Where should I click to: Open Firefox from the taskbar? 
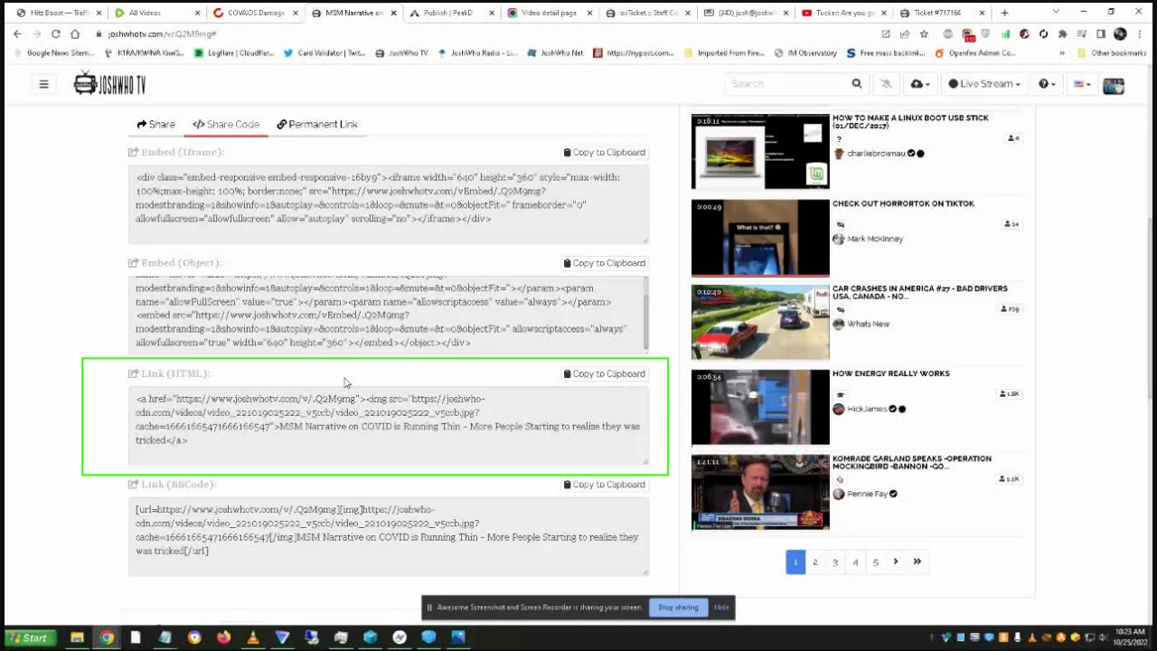click(223, 637)
